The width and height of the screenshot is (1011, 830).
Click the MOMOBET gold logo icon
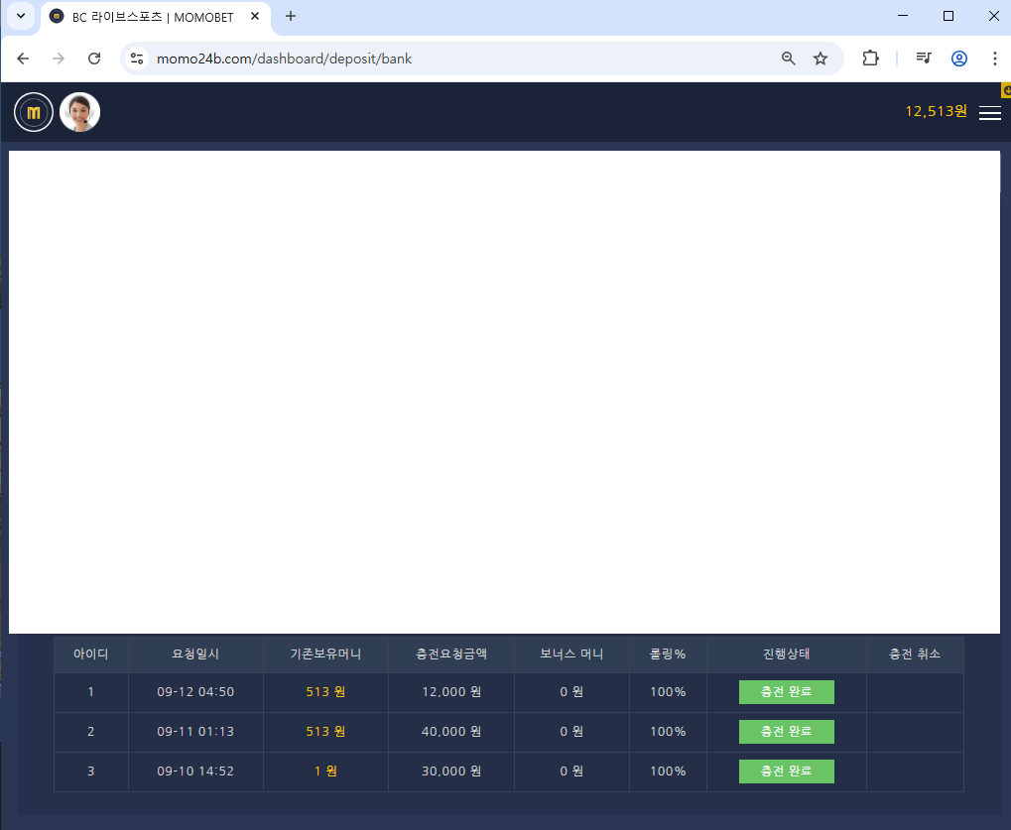(34, 112)
